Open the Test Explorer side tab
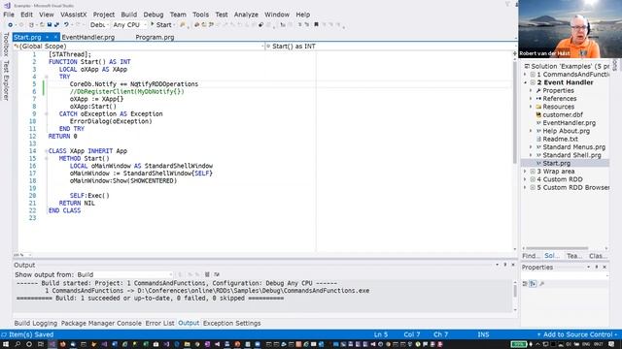The width and height of the screenshot is (622, 349). [x=6, y=80]
